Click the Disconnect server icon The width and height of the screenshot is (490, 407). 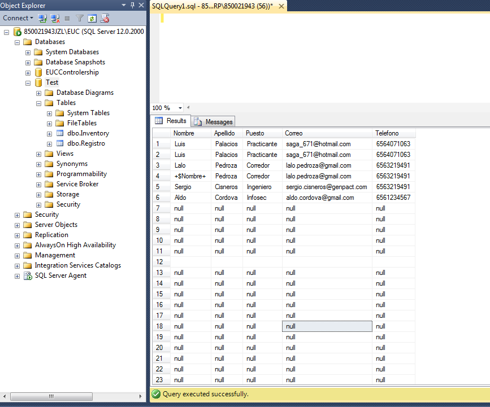[55, 19]
